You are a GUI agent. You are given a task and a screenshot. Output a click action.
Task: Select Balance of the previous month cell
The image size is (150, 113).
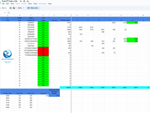pos(54,91)
